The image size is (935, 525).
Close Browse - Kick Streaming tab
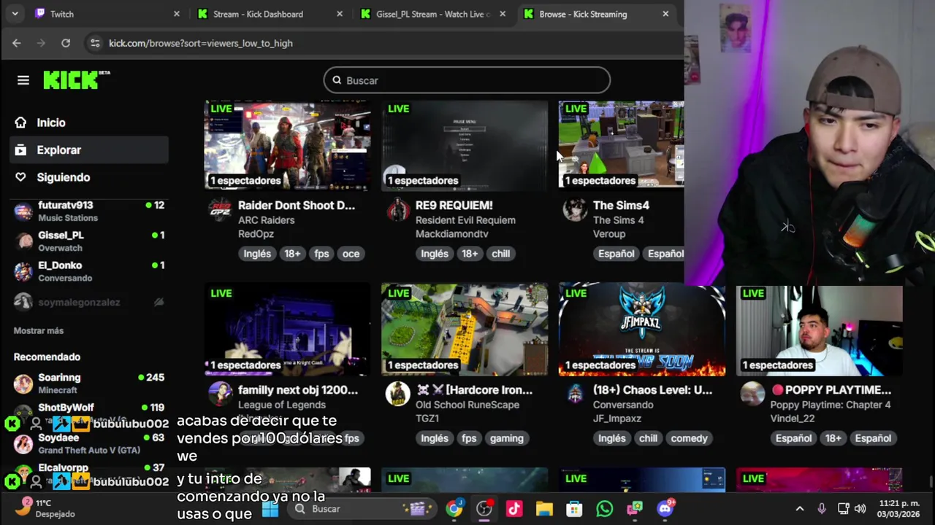point(665,14)
